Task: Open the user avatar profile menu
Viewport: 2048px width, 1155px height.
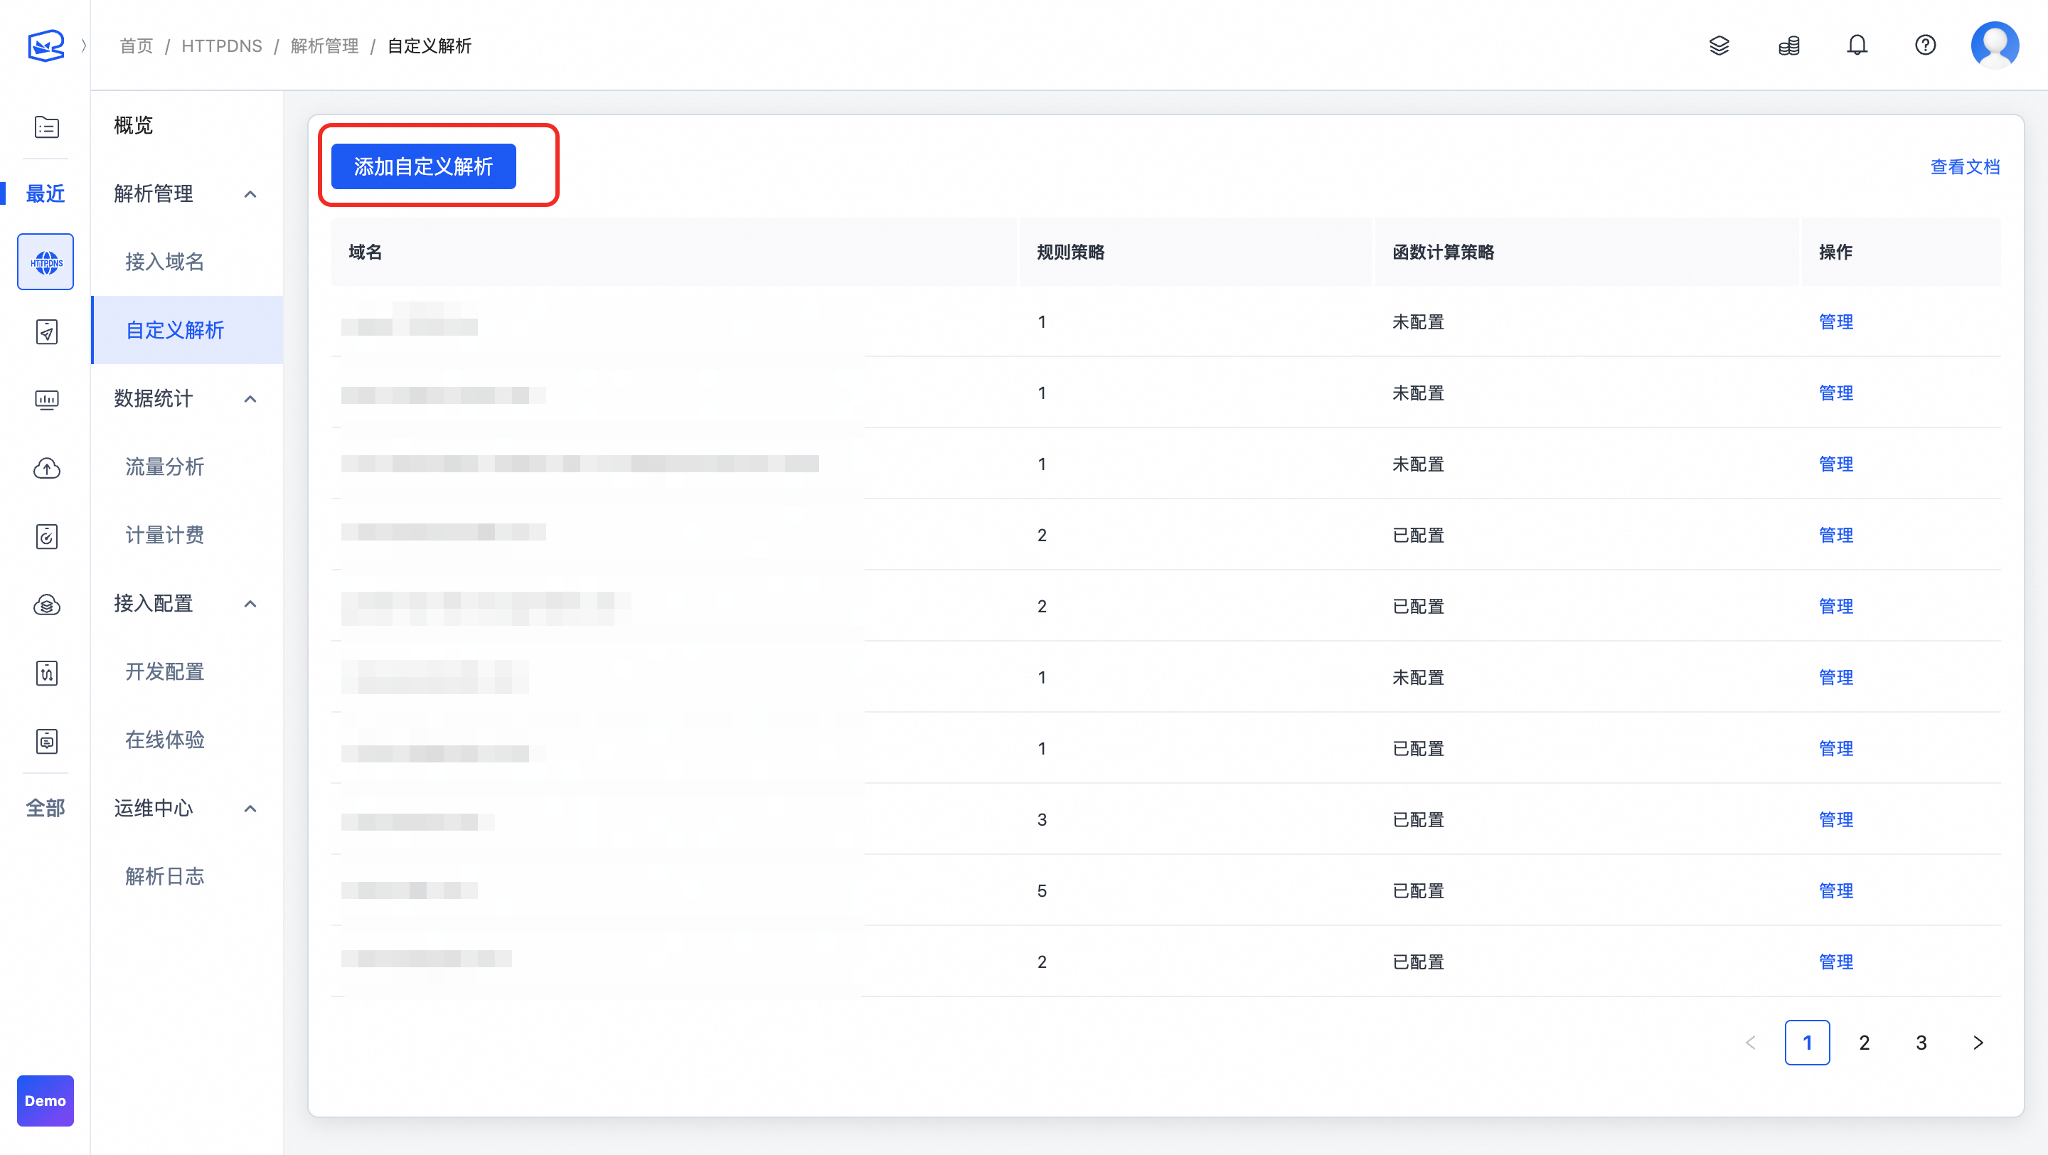Action: coord(1994,46)
